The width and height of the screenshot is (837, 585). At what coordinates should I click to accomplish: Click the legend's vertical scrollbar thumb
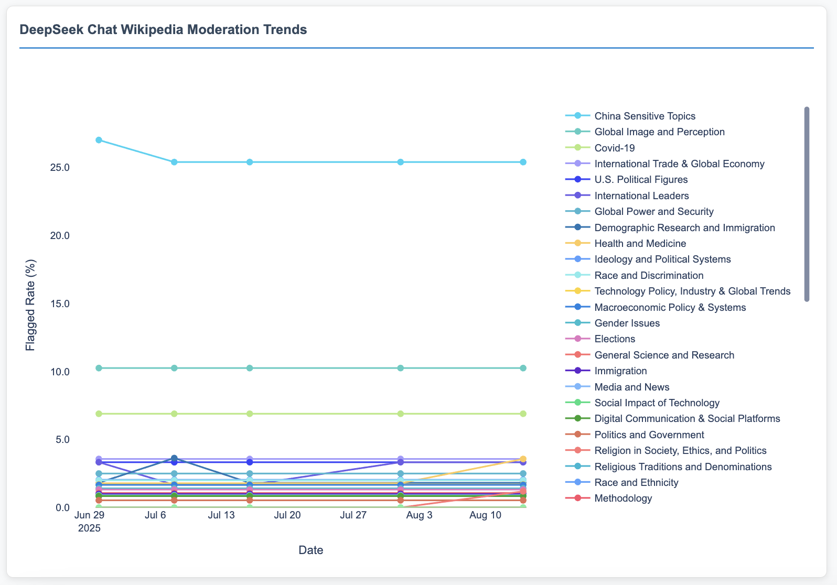point(807,204)
